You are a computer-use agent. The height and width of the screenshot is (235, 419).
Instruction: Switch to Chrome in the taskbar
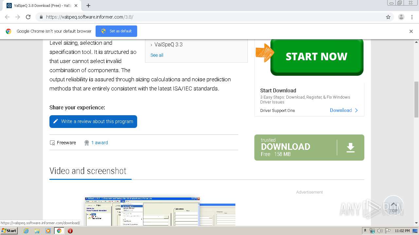59,231
